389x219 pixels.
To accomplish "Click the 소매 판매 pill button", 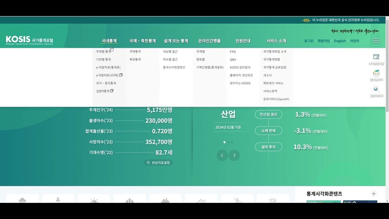I will (269, 130).
